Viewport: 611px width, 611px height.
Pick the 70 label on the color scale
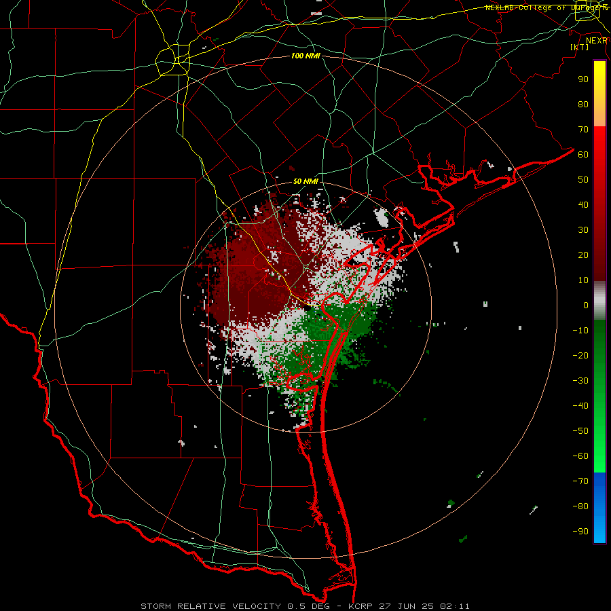pyautogui.click(x=583, y=130)
